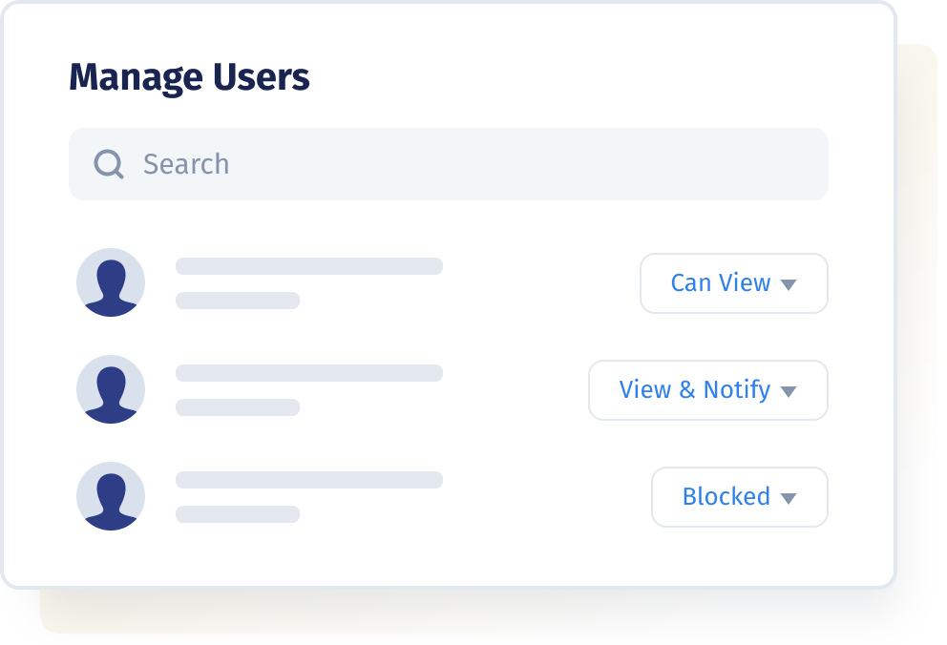
Task: Click the arrow icon beside Blocked
Action: 789,498
